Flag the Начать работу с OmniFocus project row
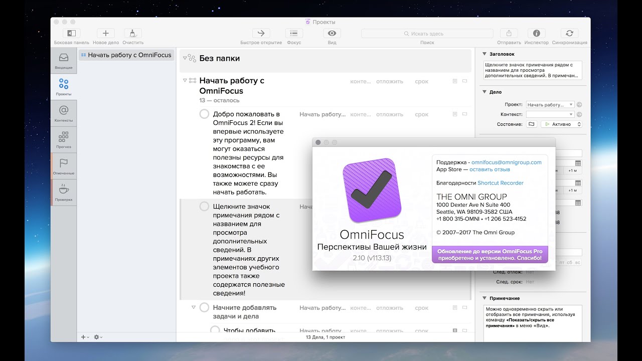642x361 pixels. click(x=464, y=81)
